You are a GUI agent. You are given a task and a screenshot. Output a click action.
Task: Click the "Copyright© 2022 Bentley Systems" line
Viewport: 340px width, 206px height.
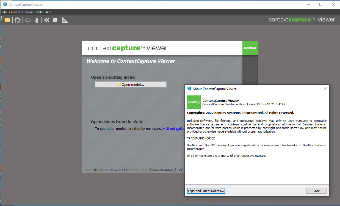tap(241, 113)
